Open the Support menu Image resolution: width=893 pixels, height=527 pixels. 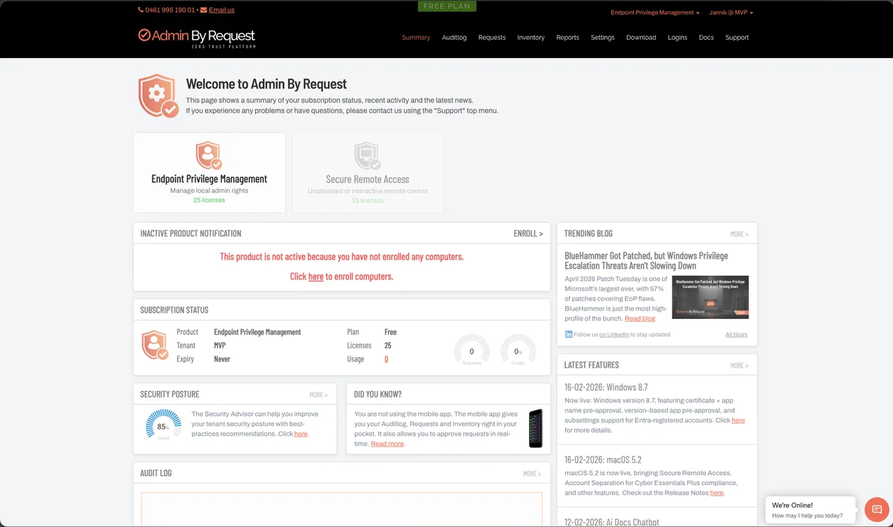tap(737, 38)
